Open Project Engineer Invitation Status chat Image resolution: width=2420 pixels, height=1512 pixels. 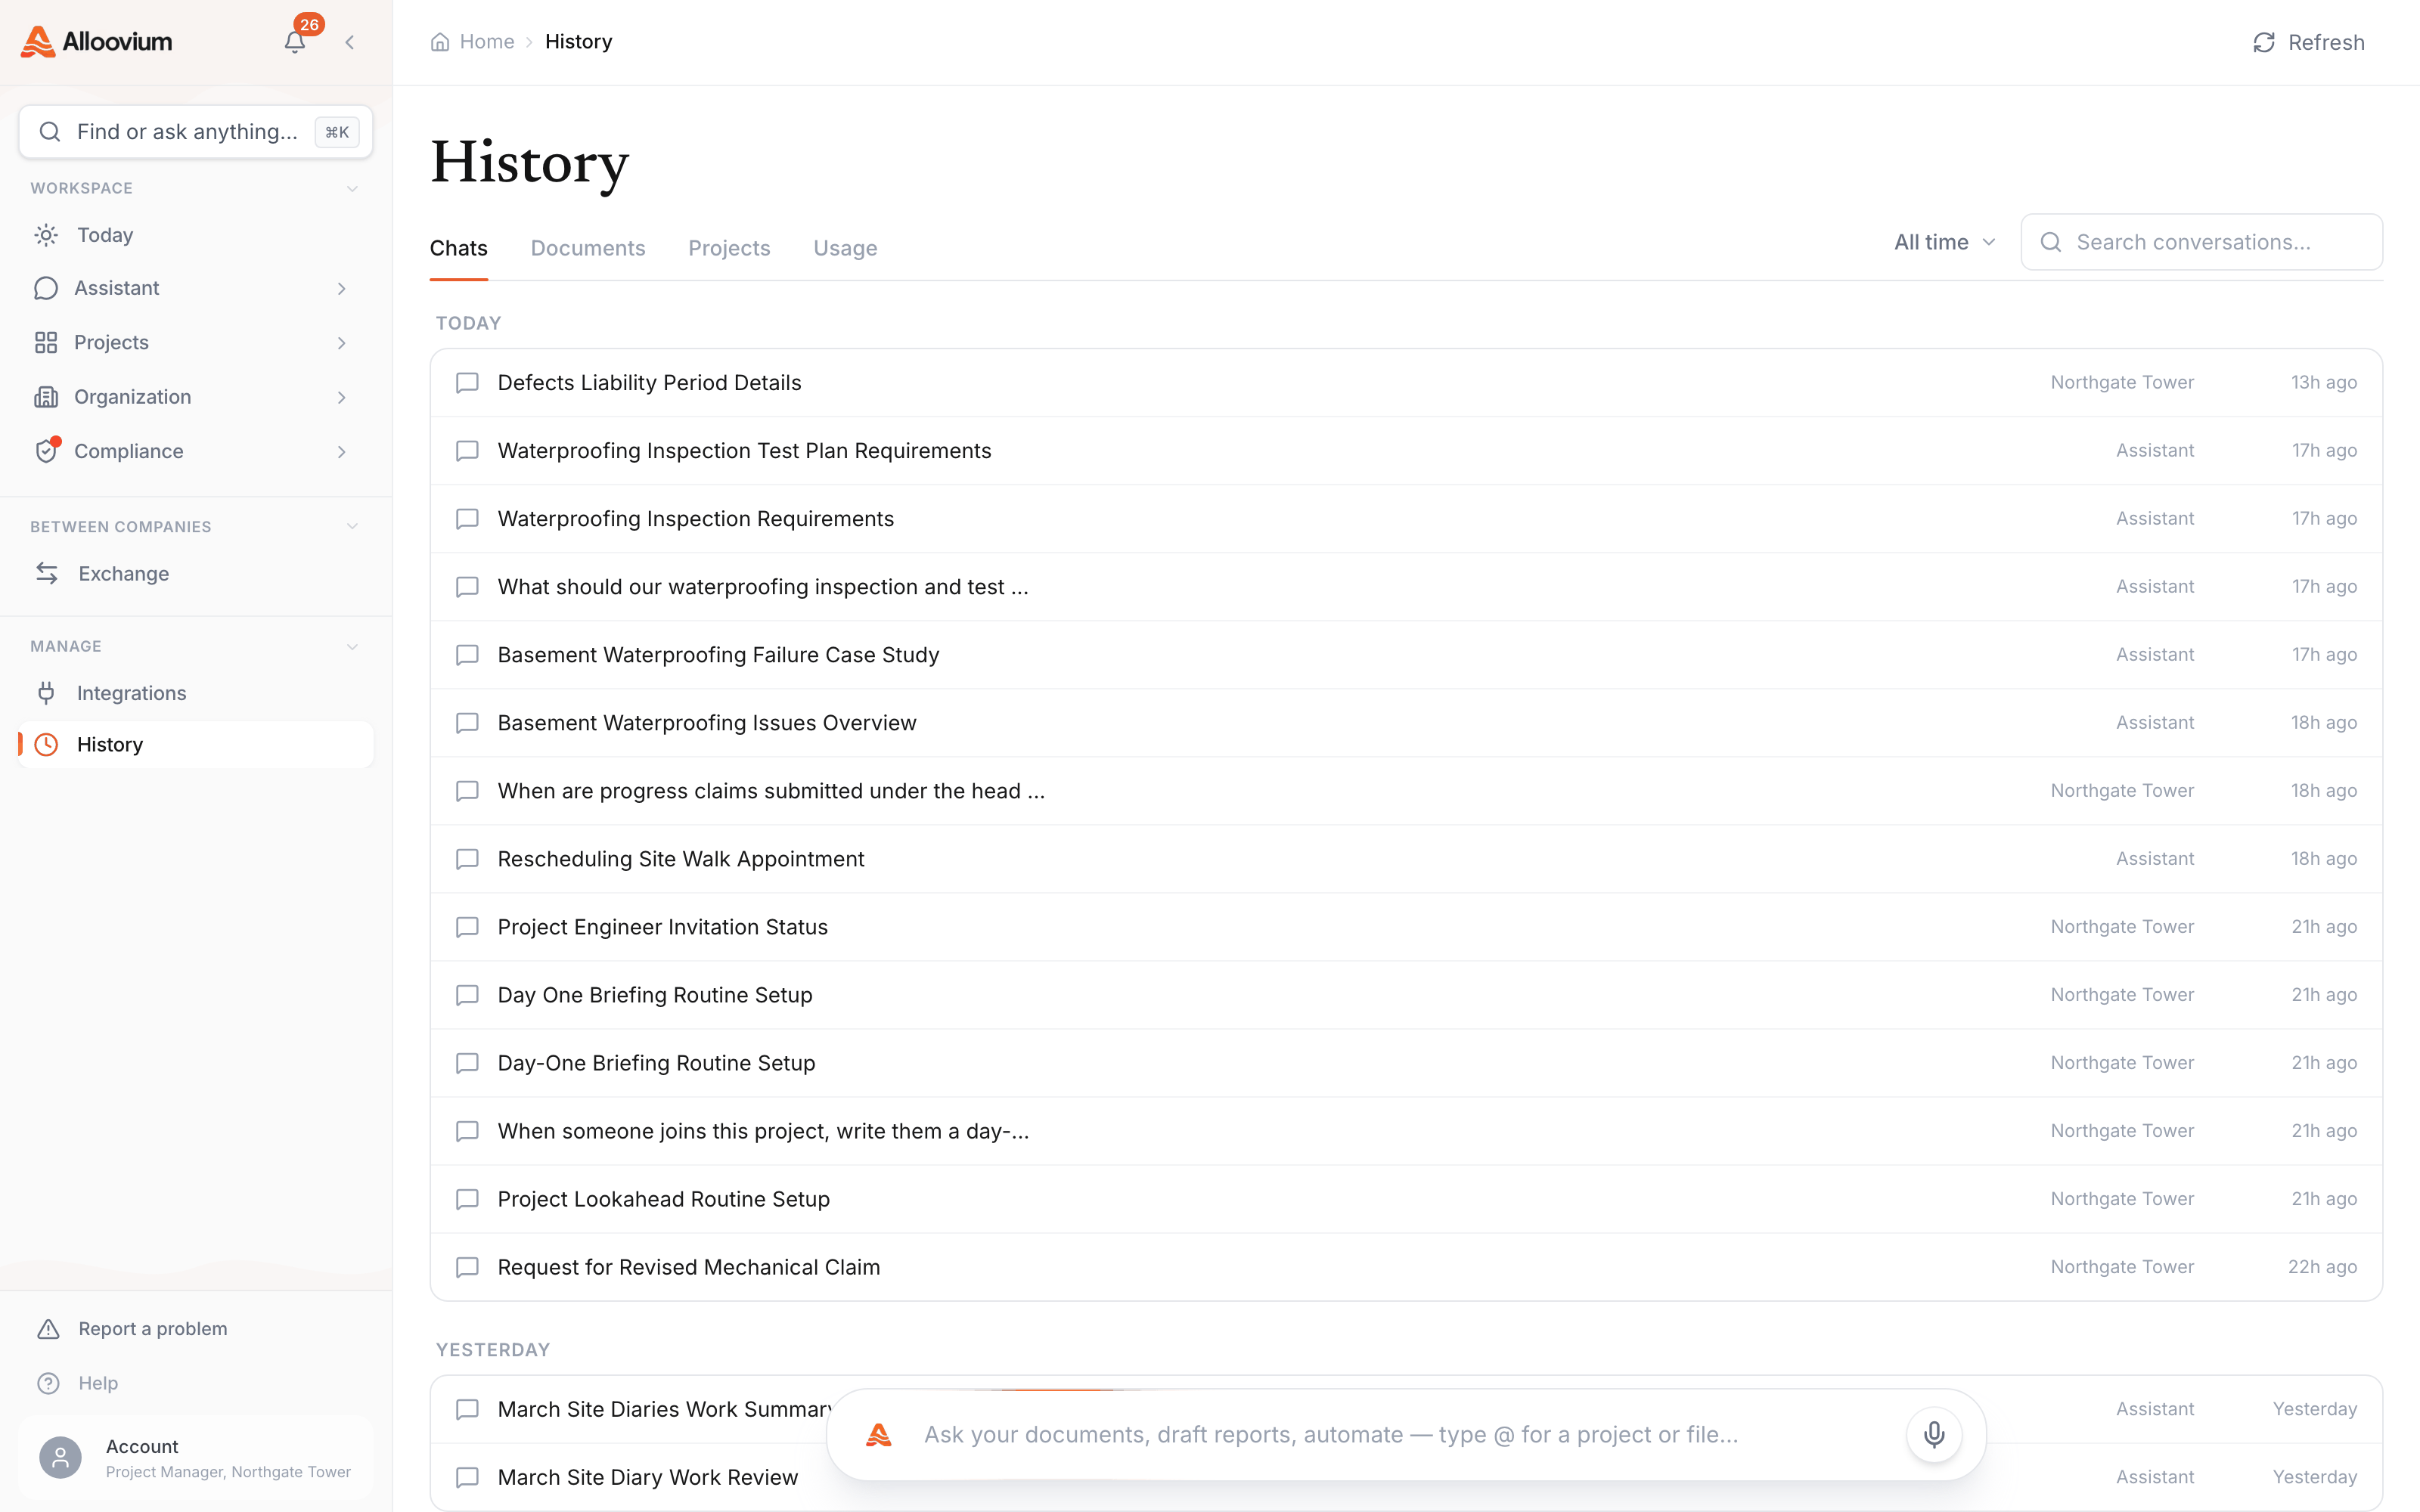coord(1406,927)
